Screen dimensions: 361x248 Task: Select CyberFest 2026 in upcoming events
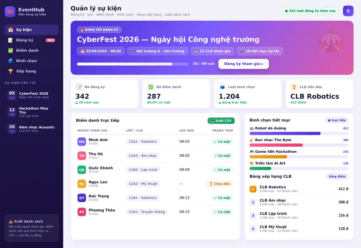coord(32,95)
